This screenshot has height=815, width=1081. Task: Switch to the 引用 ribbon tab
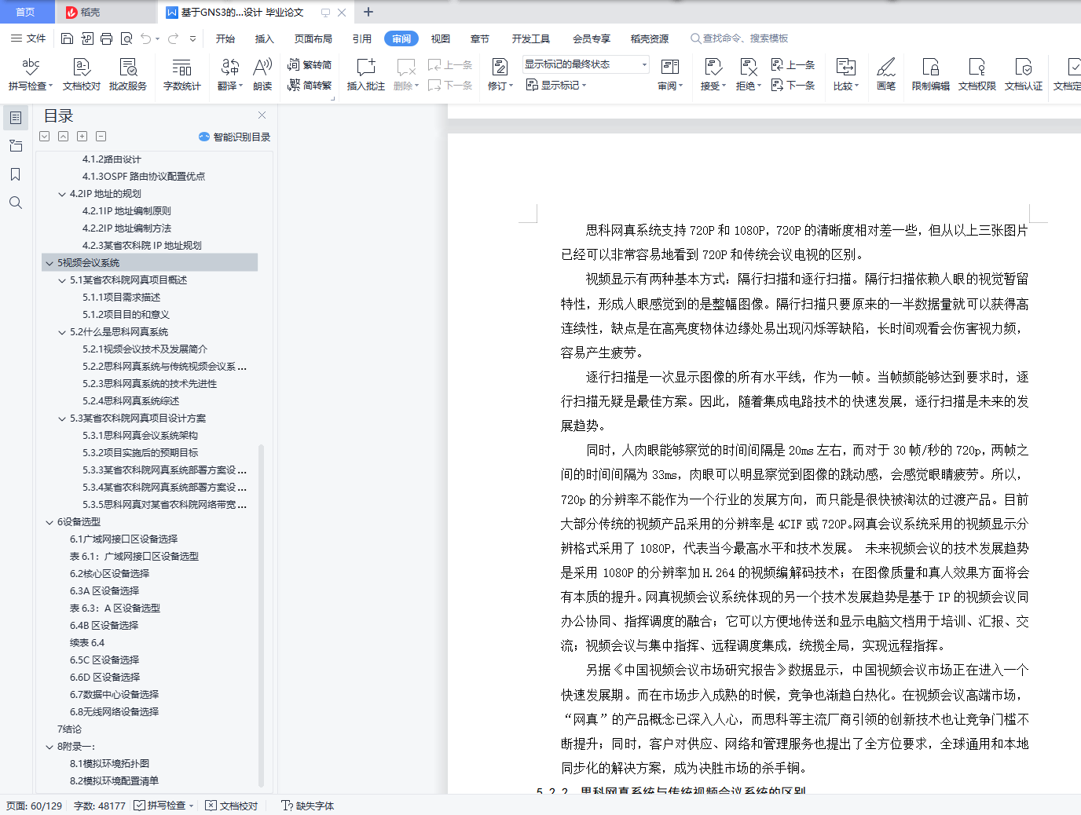click(x=362, y=38)
